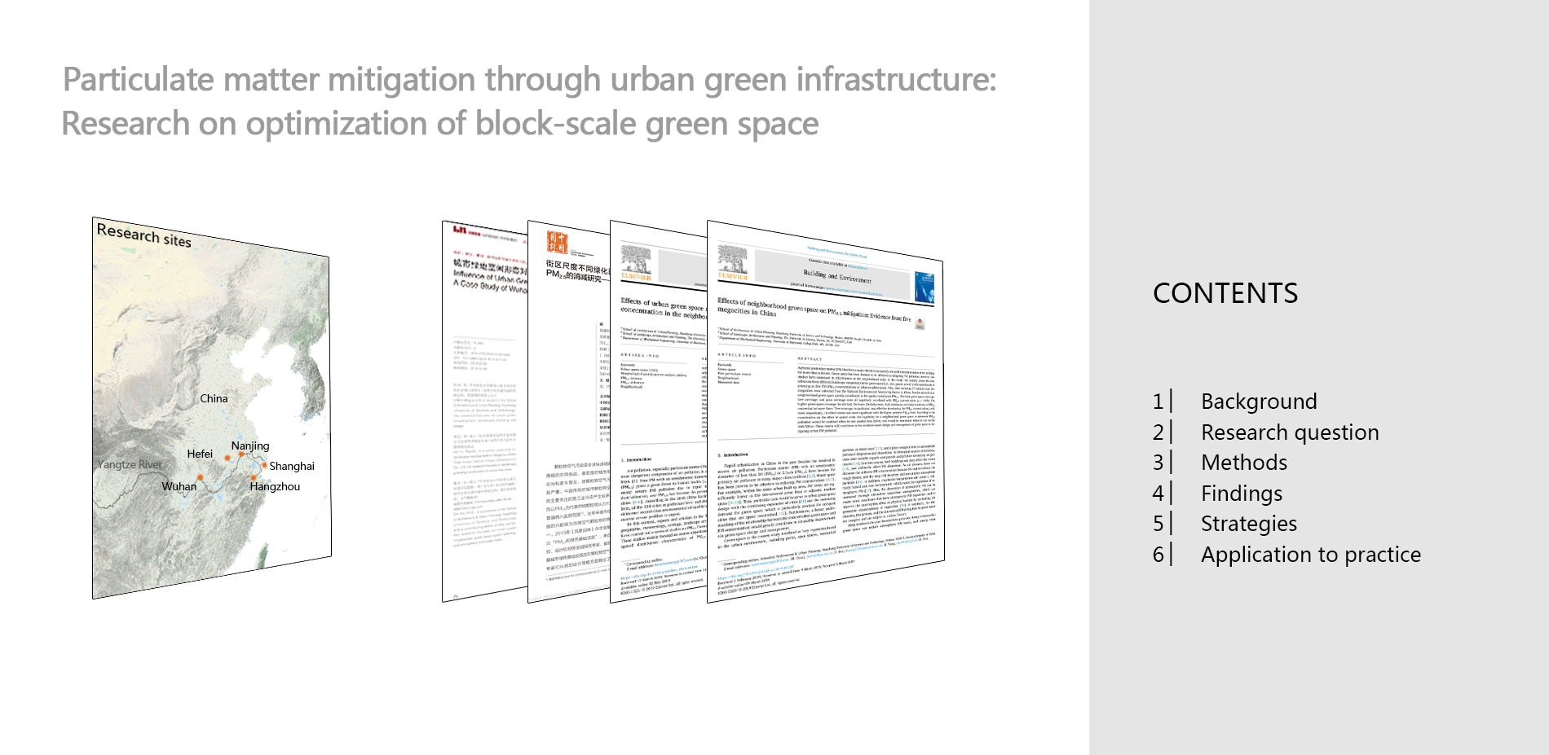Click the orange Nanjing marker on the map

(x=241, y=455)
